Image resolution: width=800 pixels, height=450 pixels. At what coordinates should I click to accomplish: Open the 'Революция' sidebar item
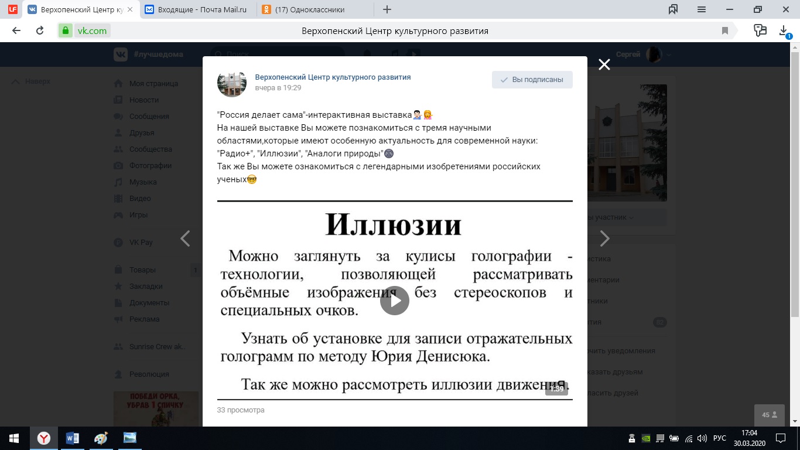(149, 374)
